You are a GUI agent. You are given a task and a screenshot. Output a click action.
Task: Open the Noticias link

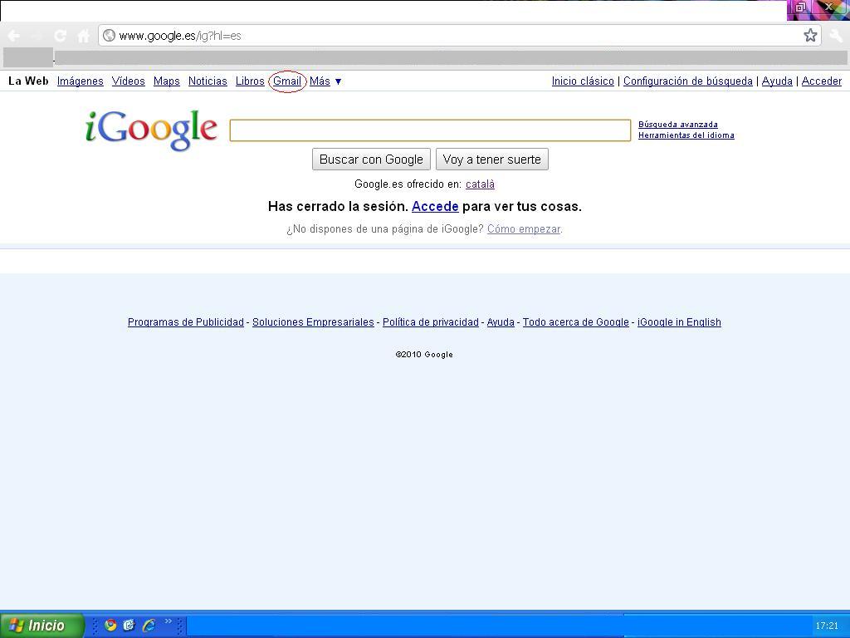pyautogui.click(x=208, y=81)
